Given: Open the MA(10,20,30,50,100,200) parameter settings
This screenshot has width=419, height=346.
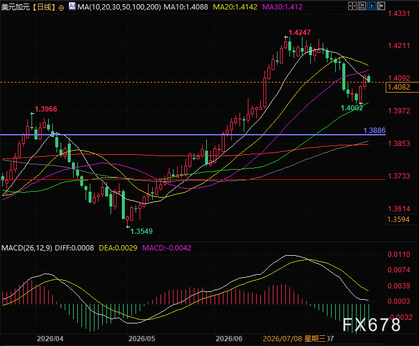Looking at the screenshot, I should point(119,7).
